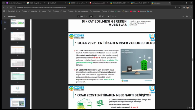Click the PDF page number field
The image size is (195, 110).
[x=79, y=16]
